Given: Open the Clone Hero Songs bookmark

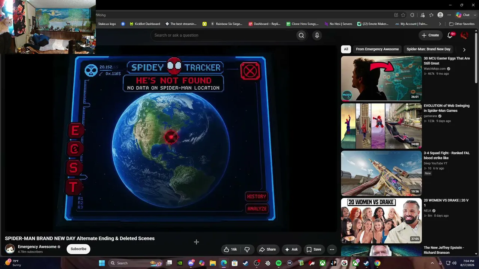Looking at the screenshot, I should click(x=302, y=24).
